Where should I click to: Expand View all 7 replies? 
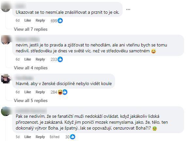tap(31, 29)
